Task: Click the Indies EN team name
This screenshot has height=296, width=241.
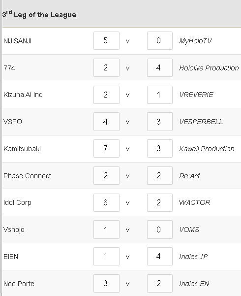Action: [194, 284]
